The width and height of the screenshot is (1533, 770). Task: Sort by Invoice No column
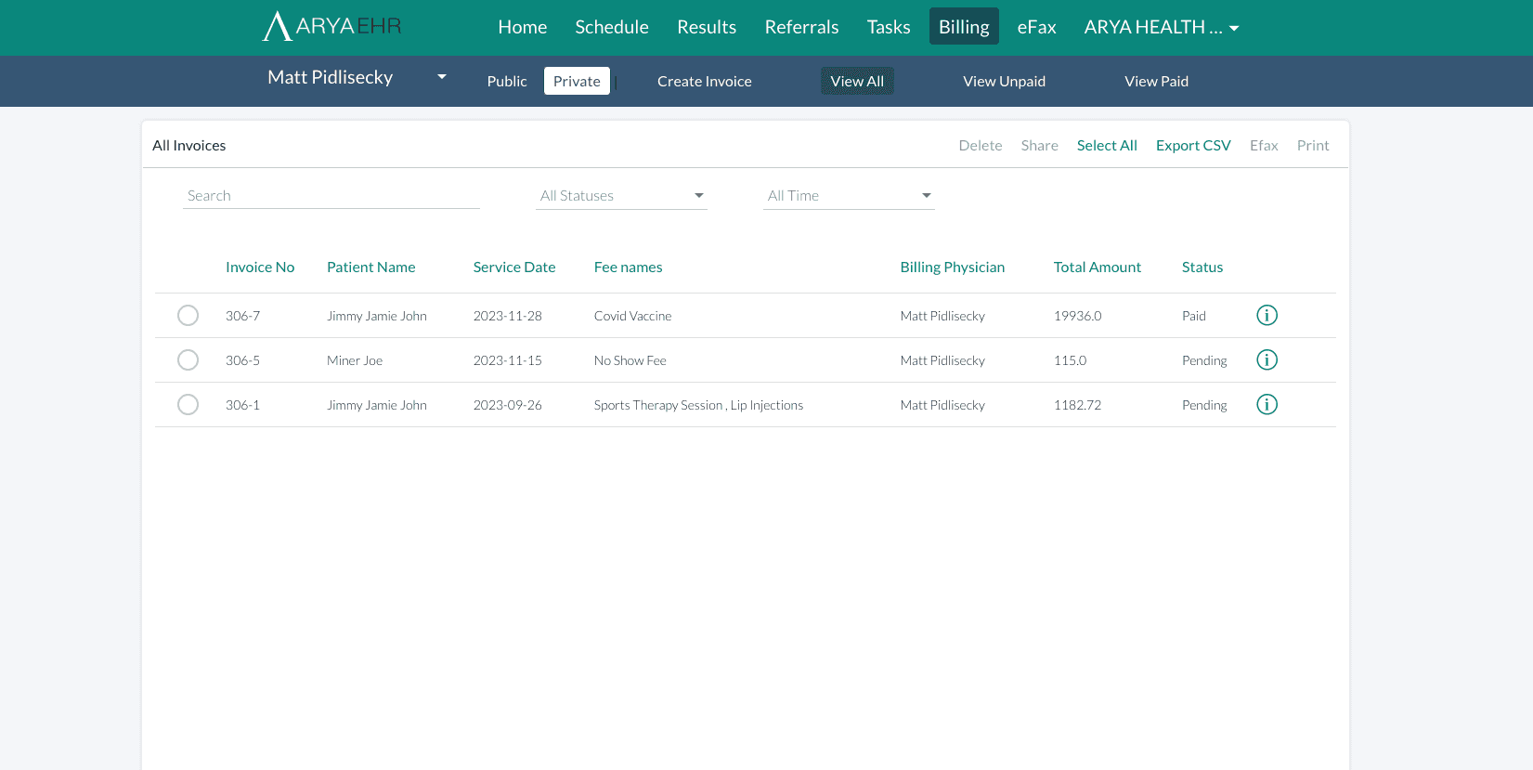[x=260, y=267]
